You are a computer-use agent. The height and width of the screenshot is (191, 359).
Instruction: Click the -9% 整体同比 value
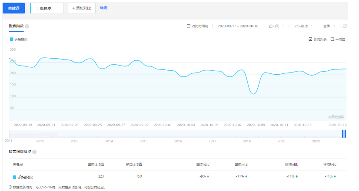[x=204, y=176]
